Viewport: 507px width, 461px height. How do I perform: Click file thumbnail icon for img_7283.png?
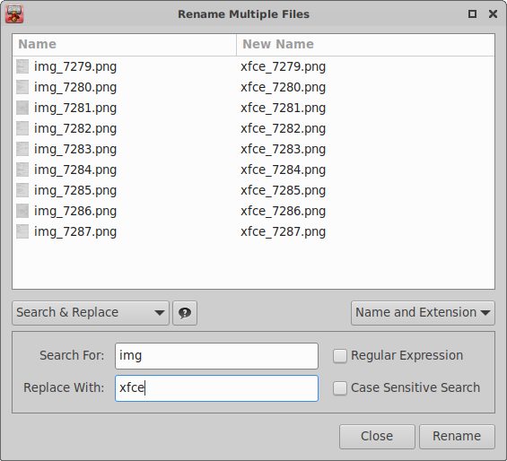pyautogui.click(x=22, y=149)
